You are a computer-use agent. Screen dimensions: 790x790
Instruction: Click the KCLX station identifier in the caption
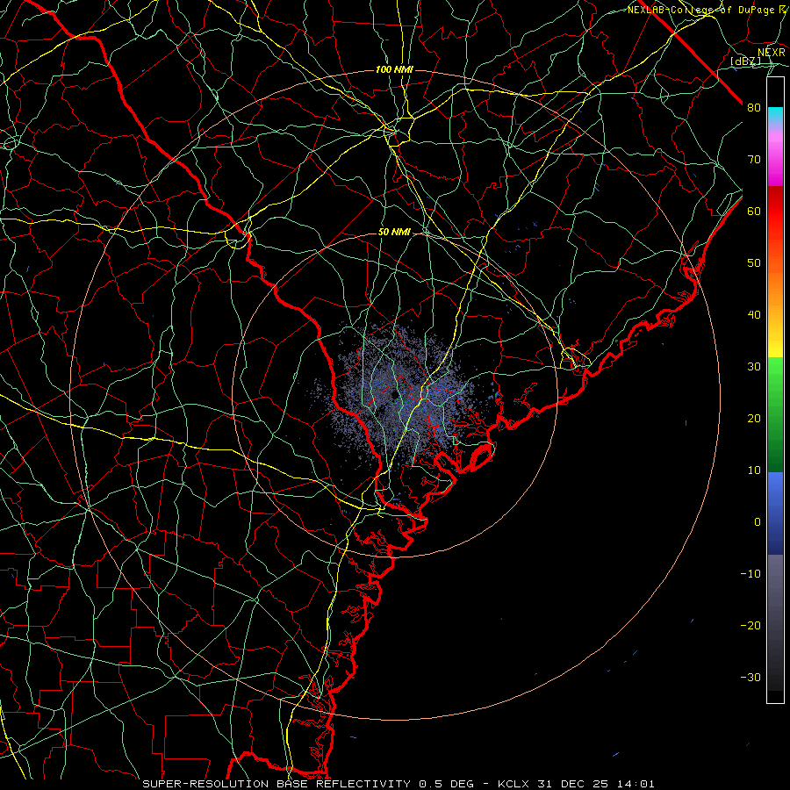tap(513, 784)
